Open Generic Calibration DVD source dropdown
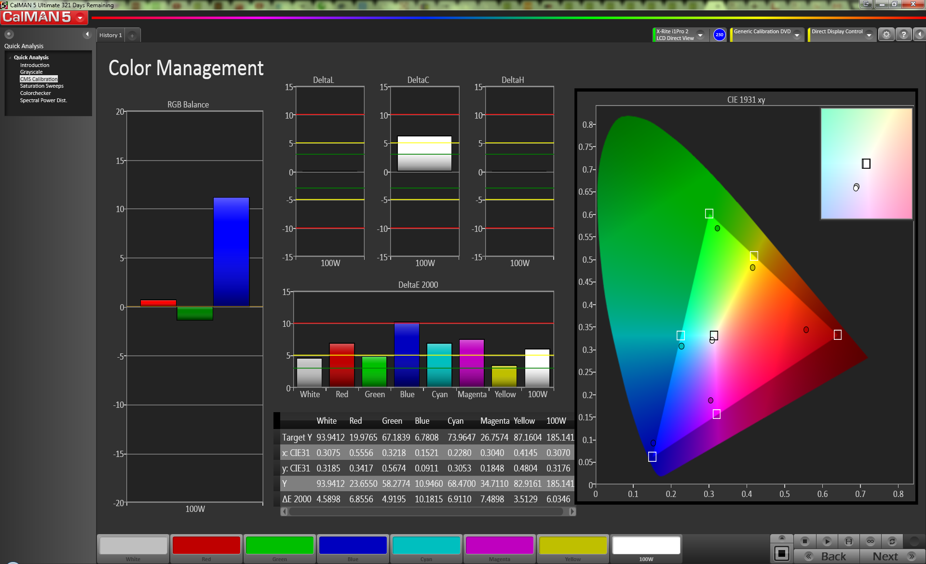This screenshot has width=926, height=564. click(x=797, y=35)
